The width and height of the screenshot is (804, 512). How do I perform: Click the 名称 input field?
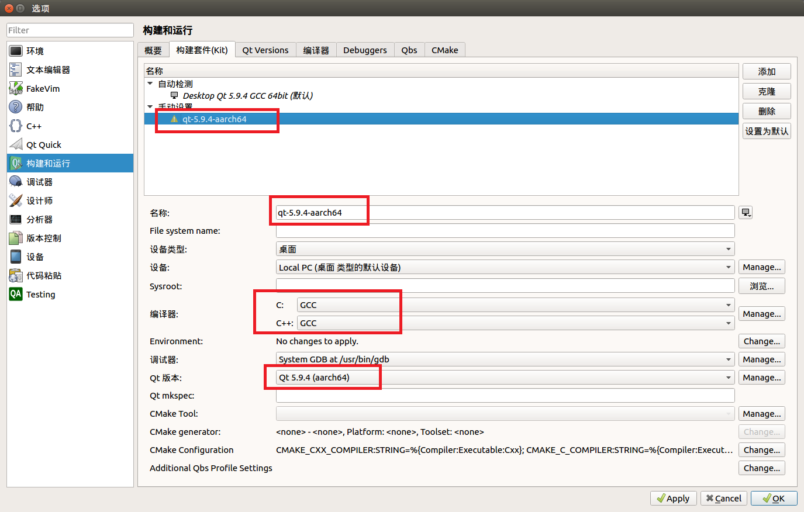(505, 213)
